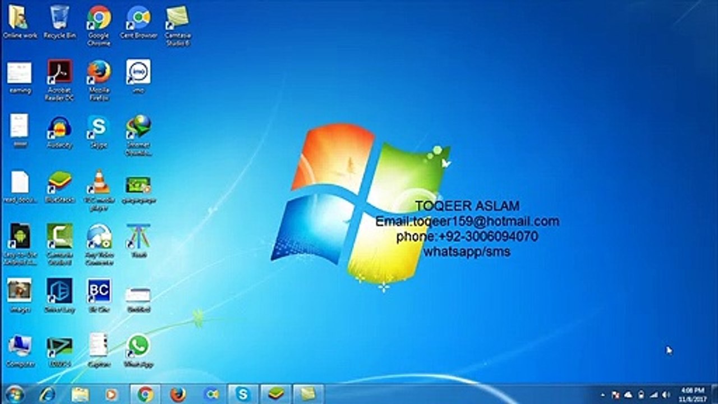Open Firefox from the taskbar
The width and height of the screenshot is (718, 404).
[178, 394]
